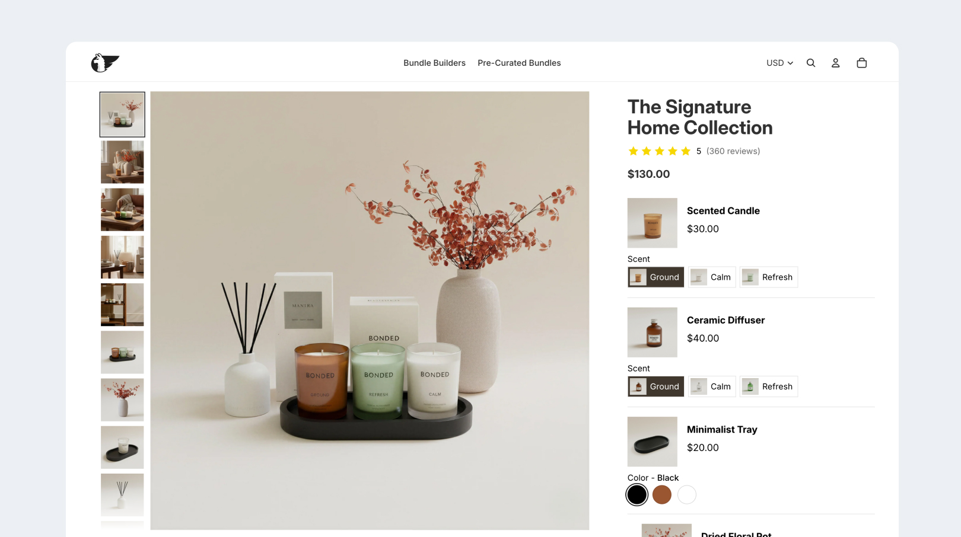
Task: Select Refresh scent for Scented Candle
Action: (769, 277)
